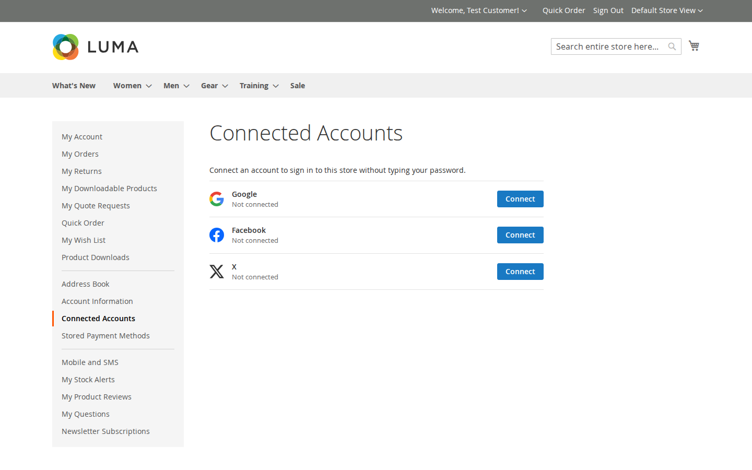Expand the Welcome, Test Customer dropdown
Viewport: 752px width, 470px height.
pos(479,10)
